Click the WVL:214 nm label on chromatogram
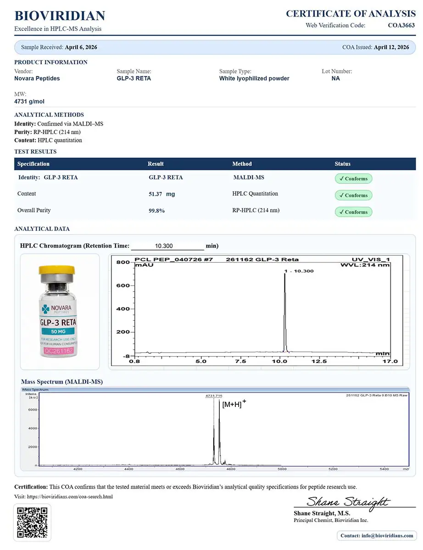This screenshot has height=550, width=423. tap(365, 265)
